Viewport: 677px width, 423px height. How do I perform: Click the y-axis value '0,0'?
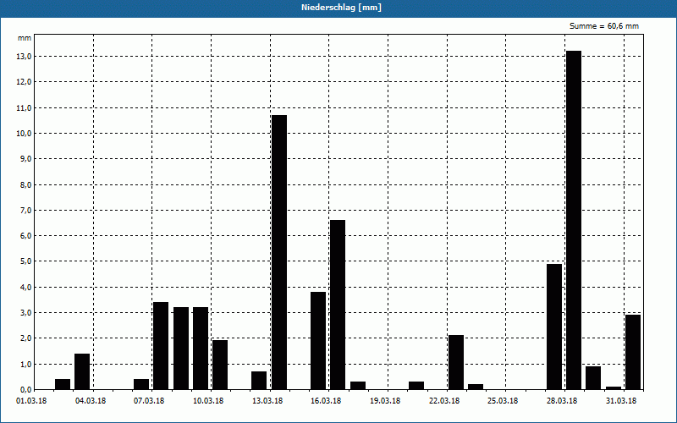[25, 389]
